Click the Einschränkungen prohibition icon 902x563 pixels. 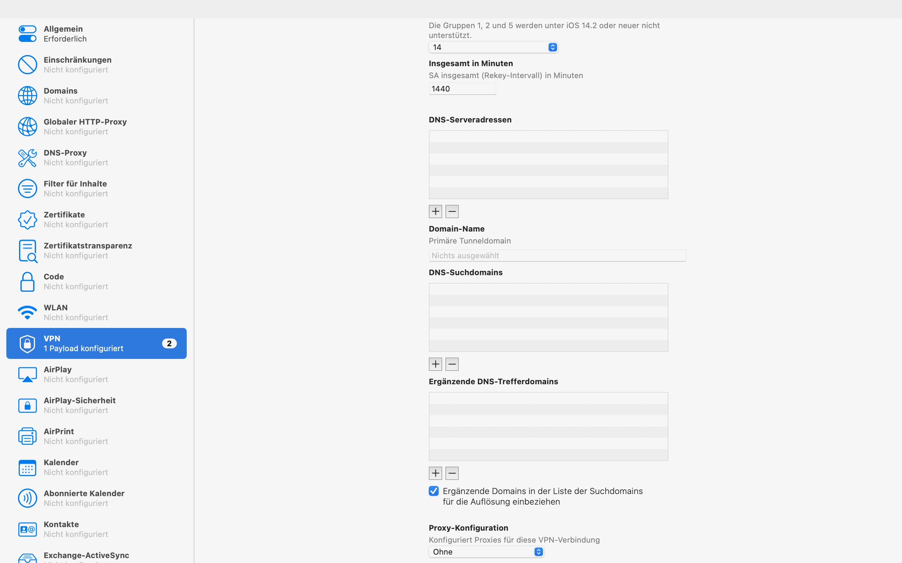click(27, 65)
